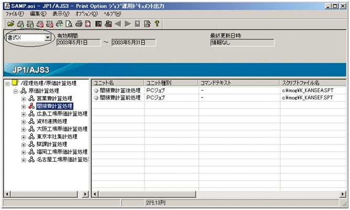Viewport: 350px width, 210px height.
Task: Click the コマンドテキスト column header
Action: point(239,83)
